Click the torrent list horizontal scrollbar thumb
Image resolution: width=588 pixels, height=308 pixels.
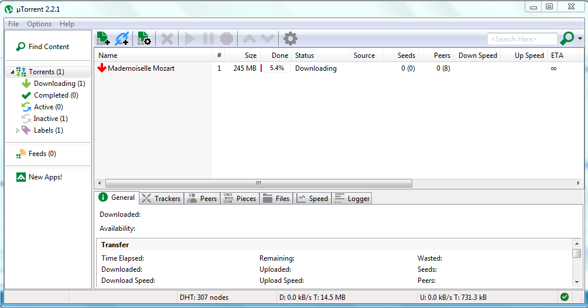259,183
